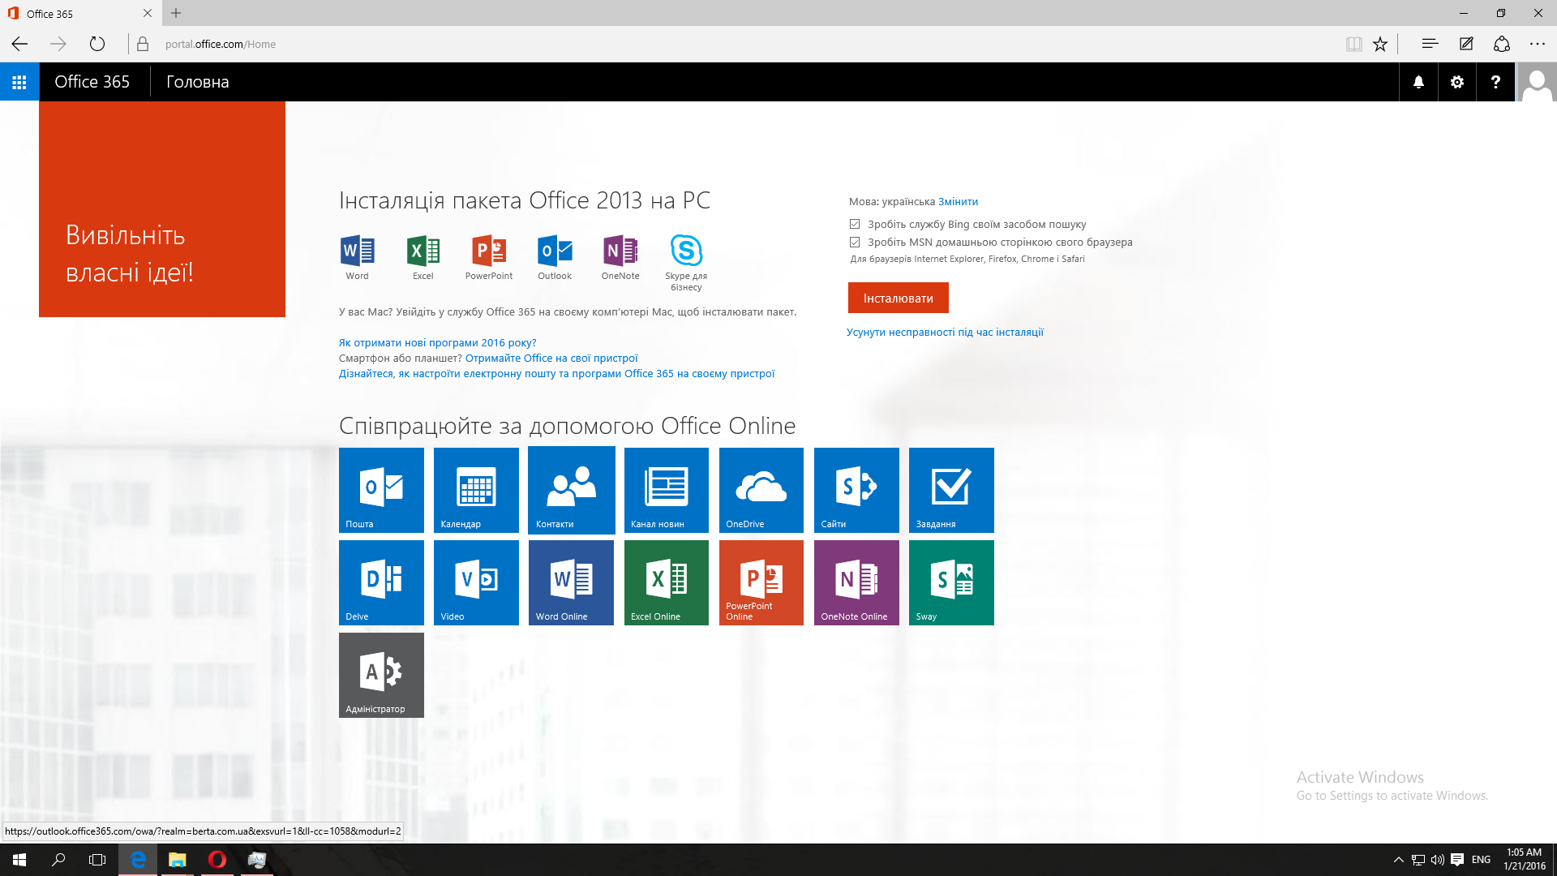This screenshot has height=876, width=1557.
Task: Uncheck the Bing search engine checkbox
Action: (x=855, y=224)
